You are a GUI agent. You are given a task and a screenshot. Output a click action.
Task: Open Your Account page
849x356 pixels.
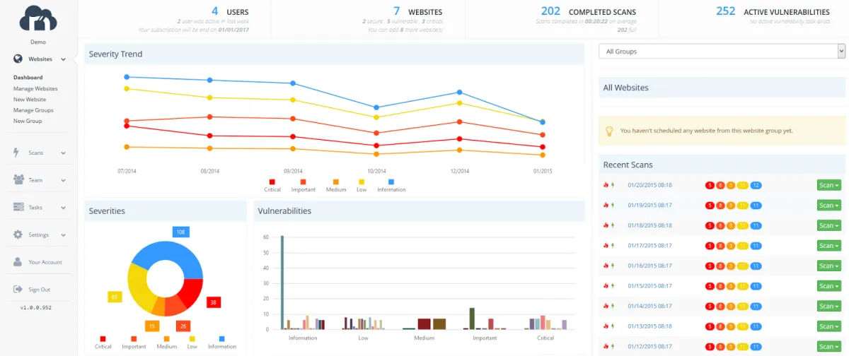coord(45,262)
